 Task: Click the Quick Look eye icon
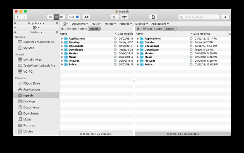pyautogui.click(x=87, y=17)
